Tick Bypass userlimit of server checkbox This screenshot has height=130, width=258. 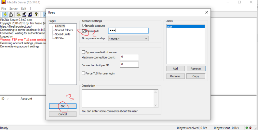click(x=83, y=52)
